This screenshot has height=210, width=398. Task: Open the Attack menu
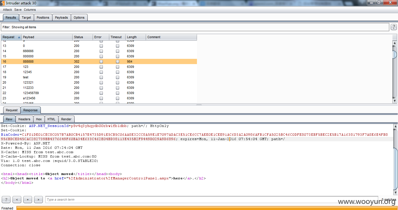tap(8, 10)
